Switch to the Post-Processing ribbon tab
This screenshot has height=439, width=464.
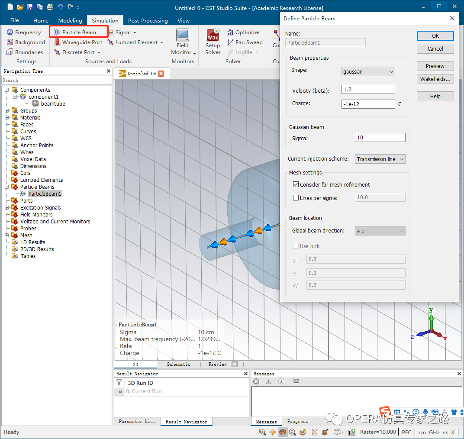coord(148,20)
